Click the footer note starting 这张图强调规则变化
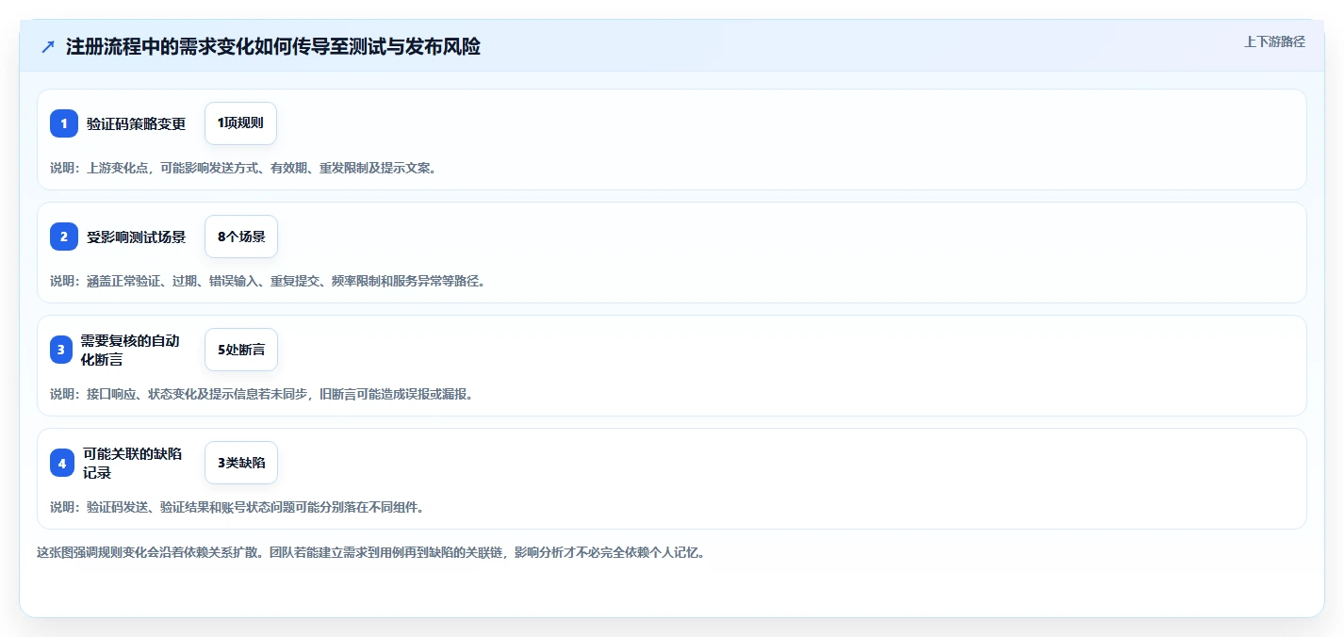The image size is (1344, 637). [370, 552]
